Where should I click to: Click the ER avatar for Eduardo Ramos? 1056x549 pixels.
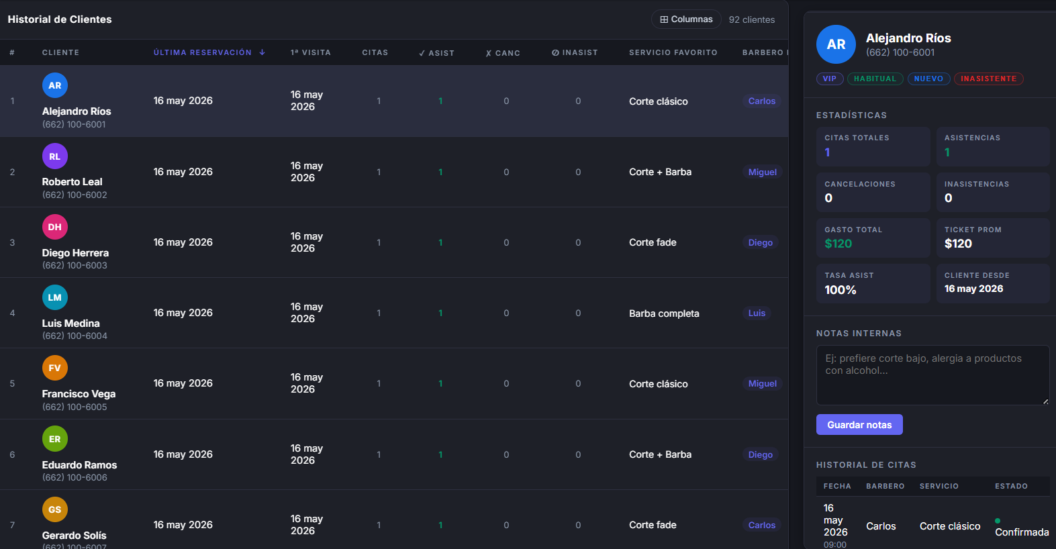pyautogui.click(x=55, y=439)
